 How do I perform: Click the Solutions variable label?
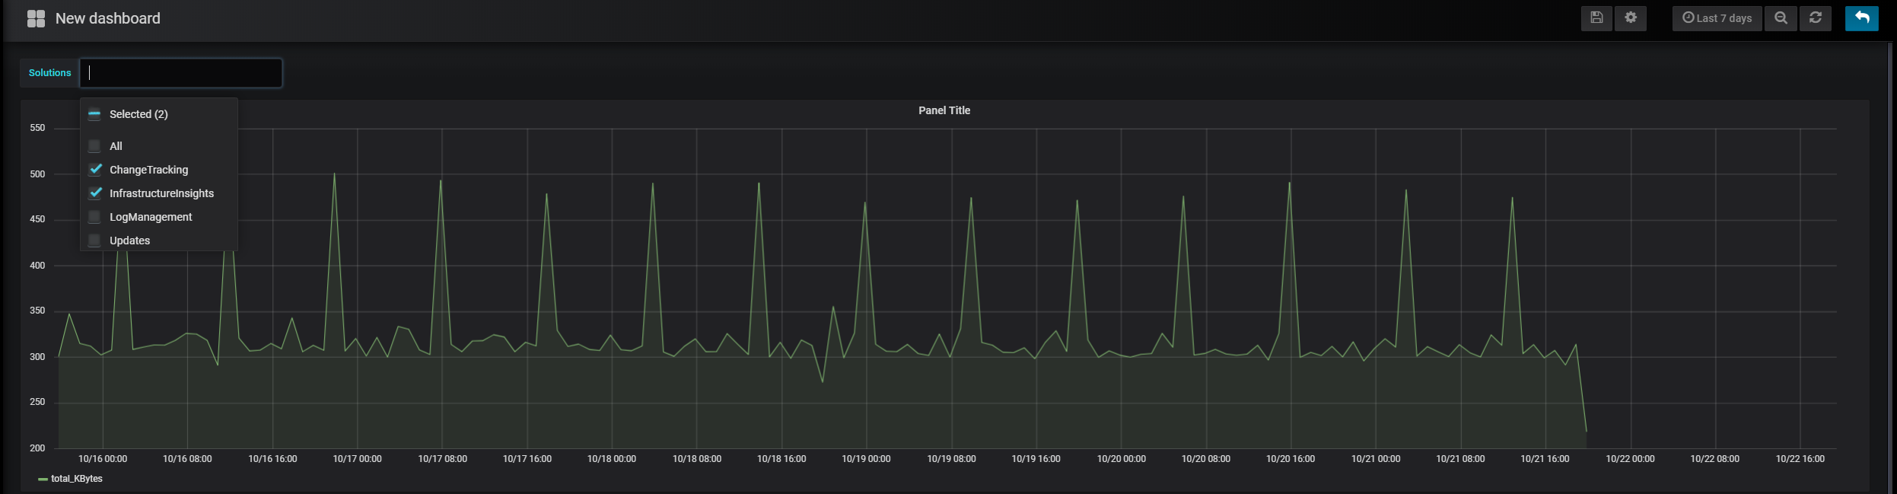(x=49, y=73)
